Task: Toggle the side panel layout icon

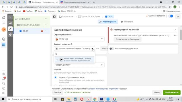Action: [54, 16]
